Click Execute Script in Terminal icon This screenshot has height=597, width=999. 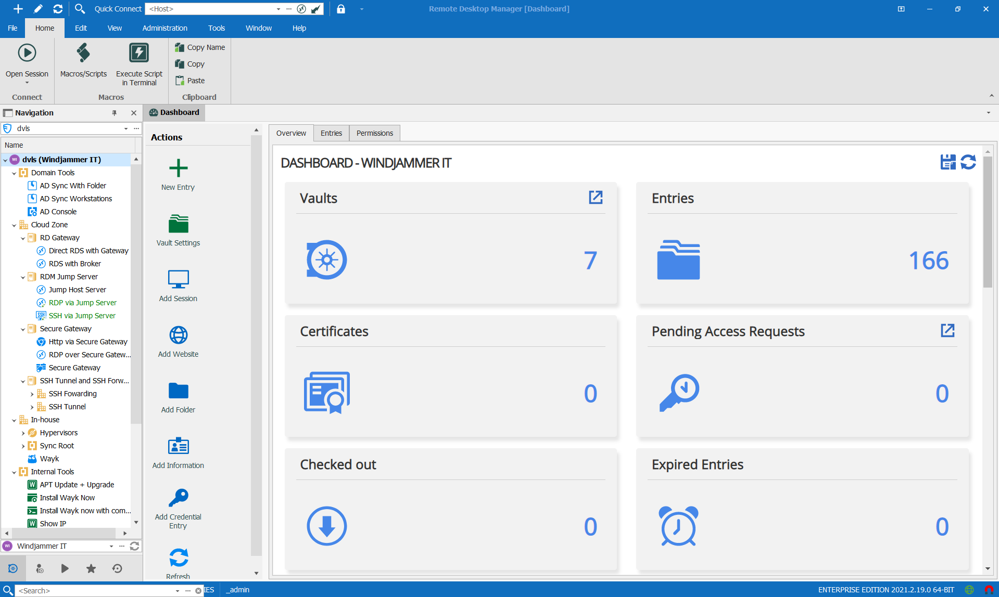139,53
